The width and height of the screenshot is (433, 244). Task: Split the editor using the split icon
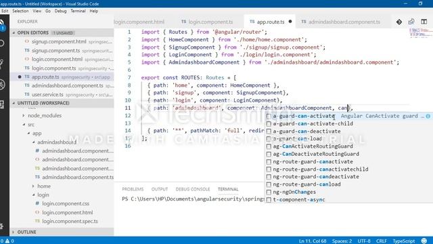[424, 22]
